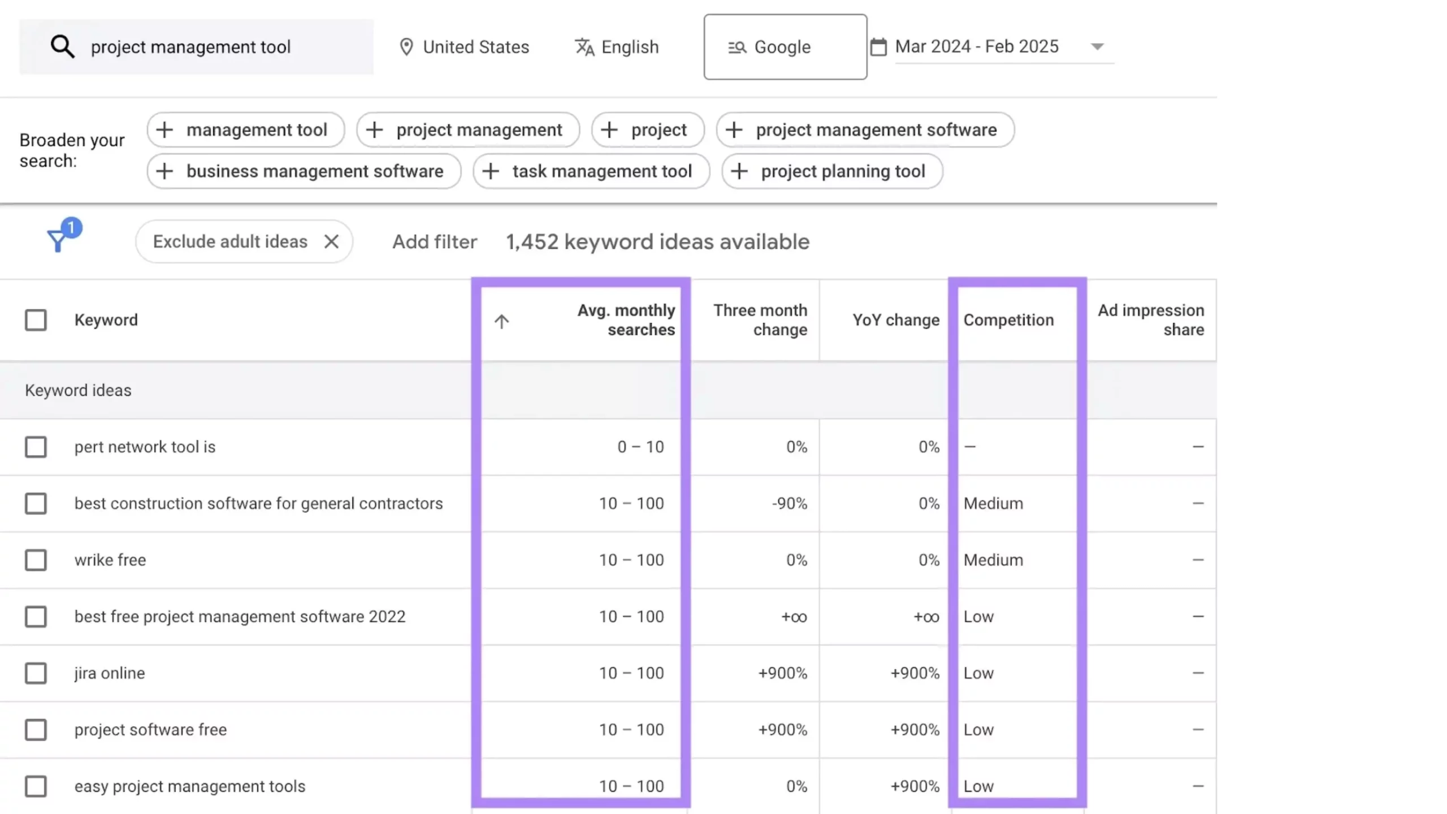The image size is (1447, 814).
Task: Click the filter funnel icon
Action: [x=58, y=241]
